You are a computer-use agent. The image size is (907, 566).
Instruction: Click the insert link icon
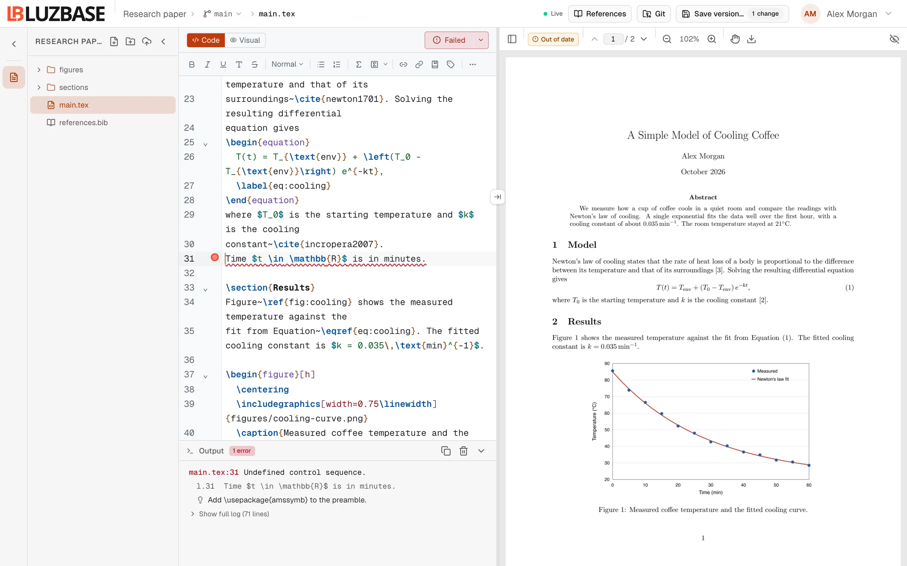coord(403,64)
